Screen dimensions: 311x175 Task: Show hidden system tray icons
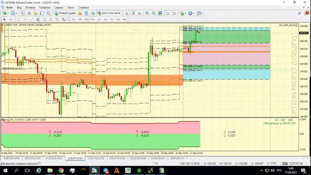pyautogui.click(x=261, y=171)
